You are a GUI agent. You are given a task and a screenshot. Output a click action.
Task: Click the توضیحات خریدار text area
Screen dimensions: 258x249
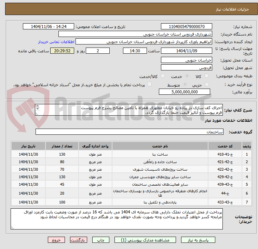pos(117,219)
